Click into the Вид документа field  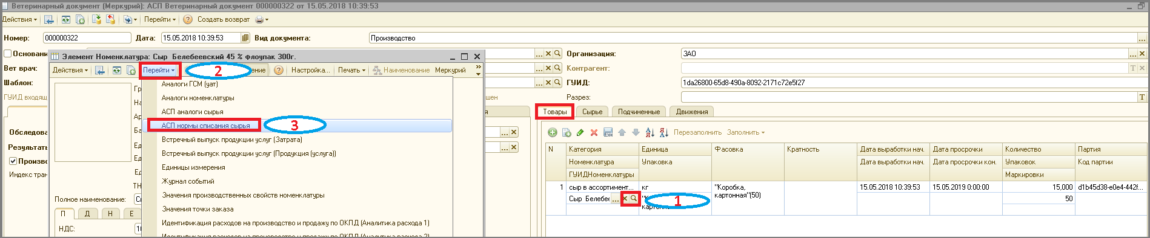tap(753, 38)
